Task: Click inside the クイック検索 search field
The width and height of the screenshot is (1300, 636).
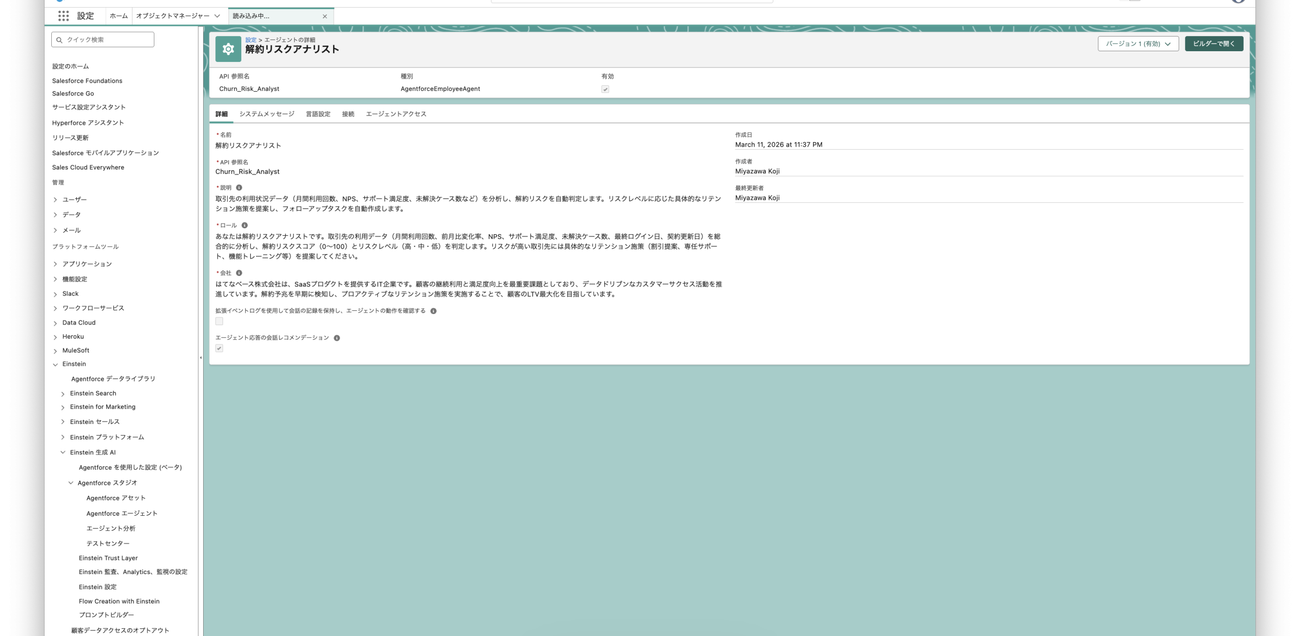Action: tap(103, 39)
